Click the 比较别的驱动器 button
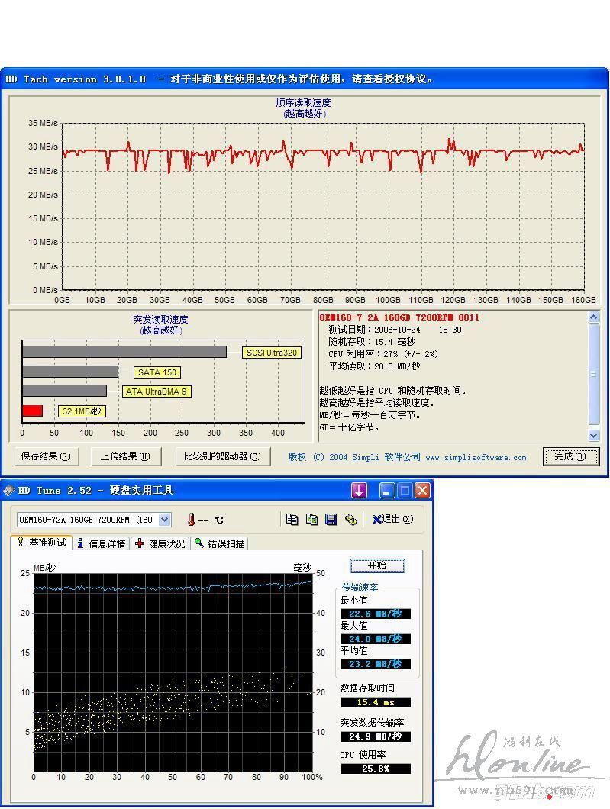Image resolution: width=610 pixels, height=809 pixels. point(222,456)
